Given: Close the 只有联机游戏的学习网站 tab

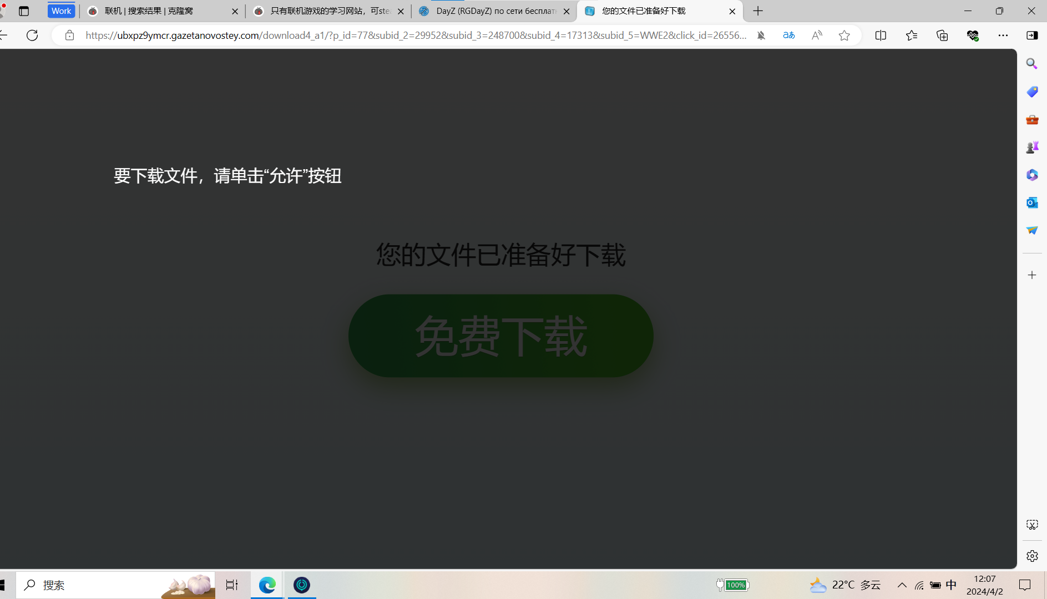Looking at the screenshot, I should click(x=401, y=11).
